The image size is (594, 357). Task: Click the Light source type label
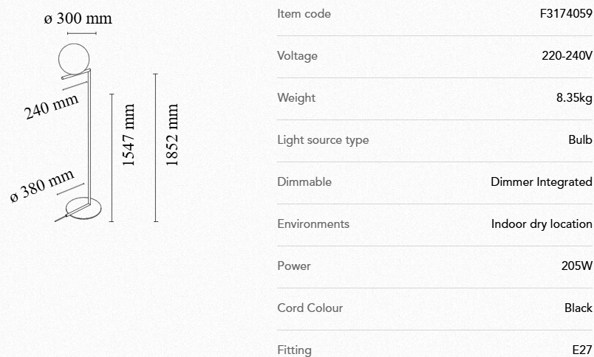pos(323,139)
